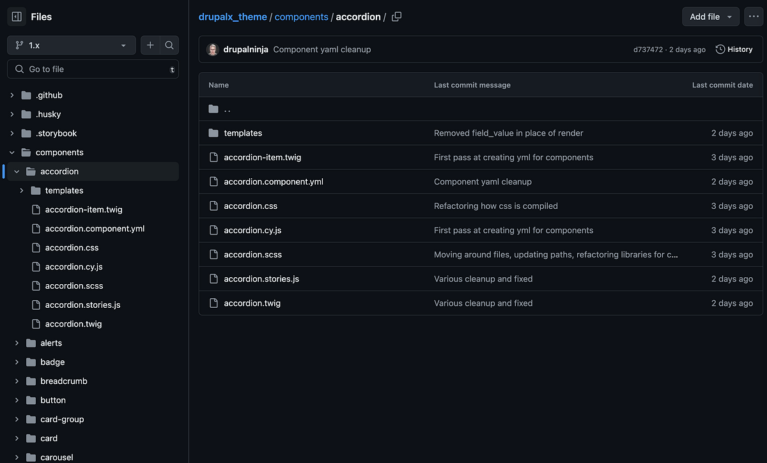Expand the .github folder

[x=12, y=95]
